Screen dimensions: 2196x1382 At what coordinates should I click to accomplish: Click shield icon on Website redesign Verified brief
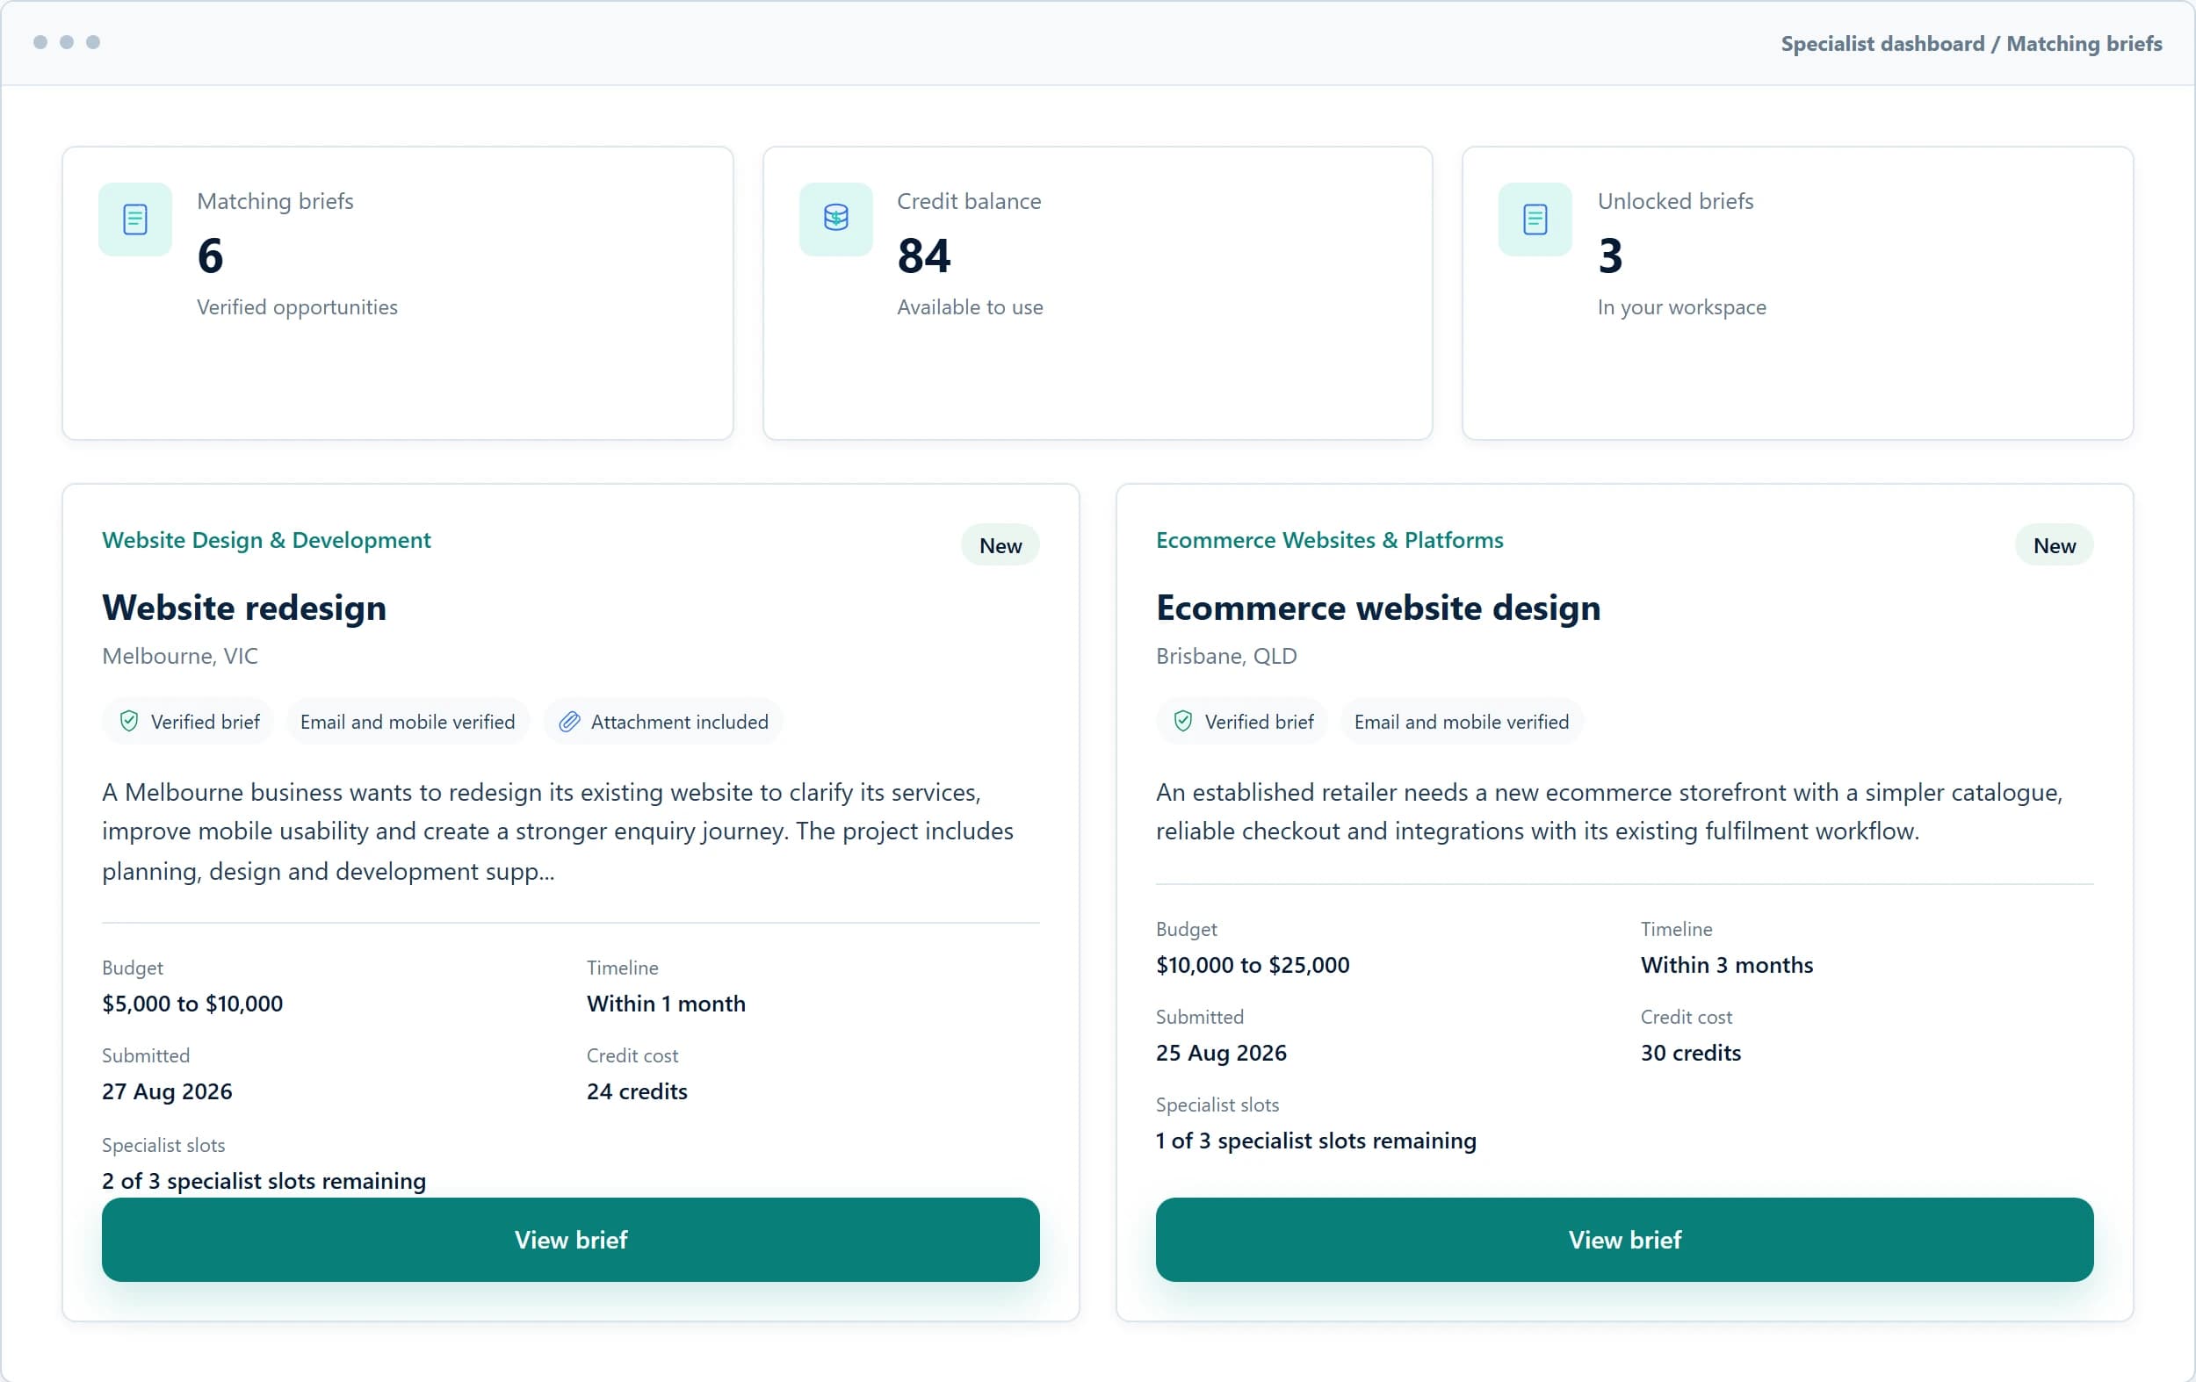(129, 721)
